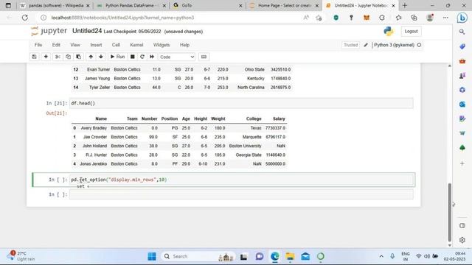The width and height of the screenshot is (472, 265).
Task: Click the Trusted notebook indicator
Action: [351, 45]
